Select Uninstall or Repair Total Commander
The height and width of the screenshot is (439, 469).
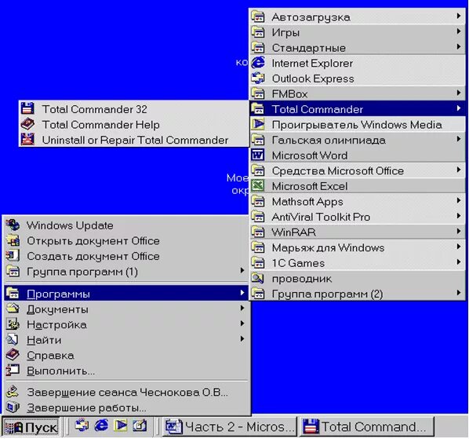(x=133, y=140)
